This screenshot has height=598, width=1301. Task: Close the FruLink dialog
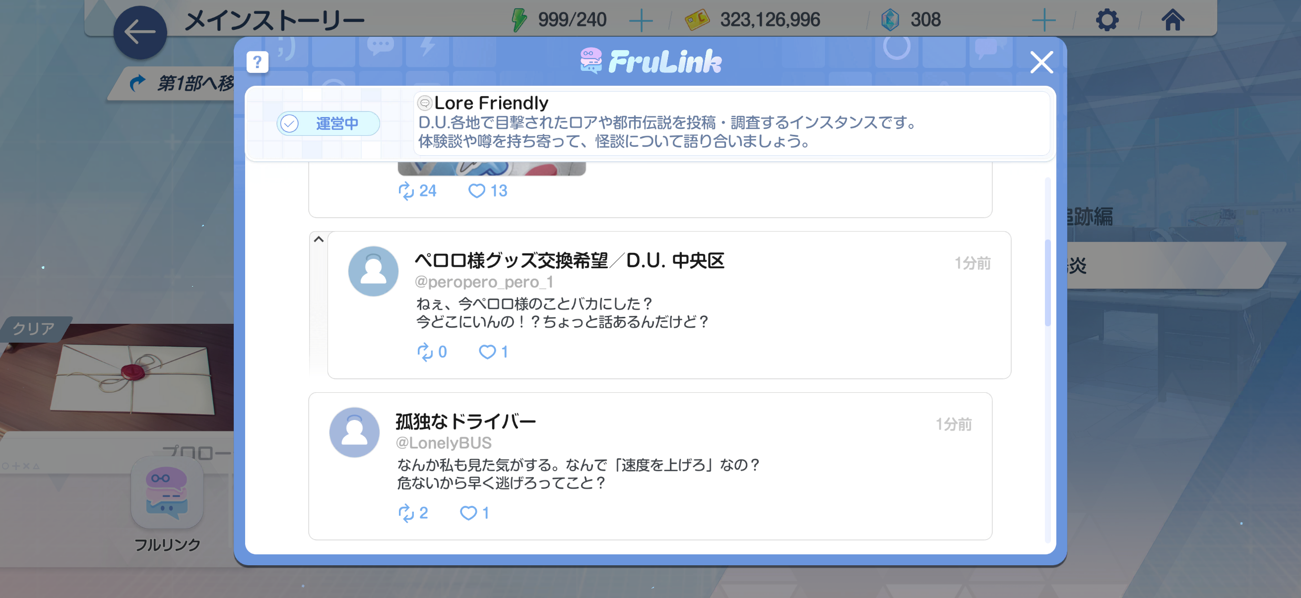[x=1041, y=62]
